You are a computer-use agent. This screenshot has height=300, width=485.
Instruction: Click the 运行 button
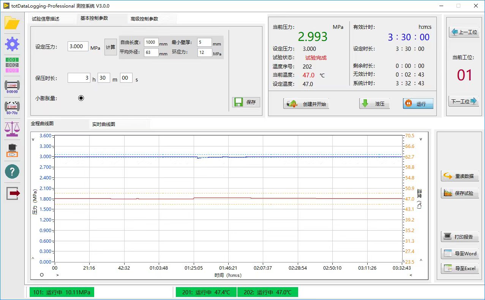point(418,104)
